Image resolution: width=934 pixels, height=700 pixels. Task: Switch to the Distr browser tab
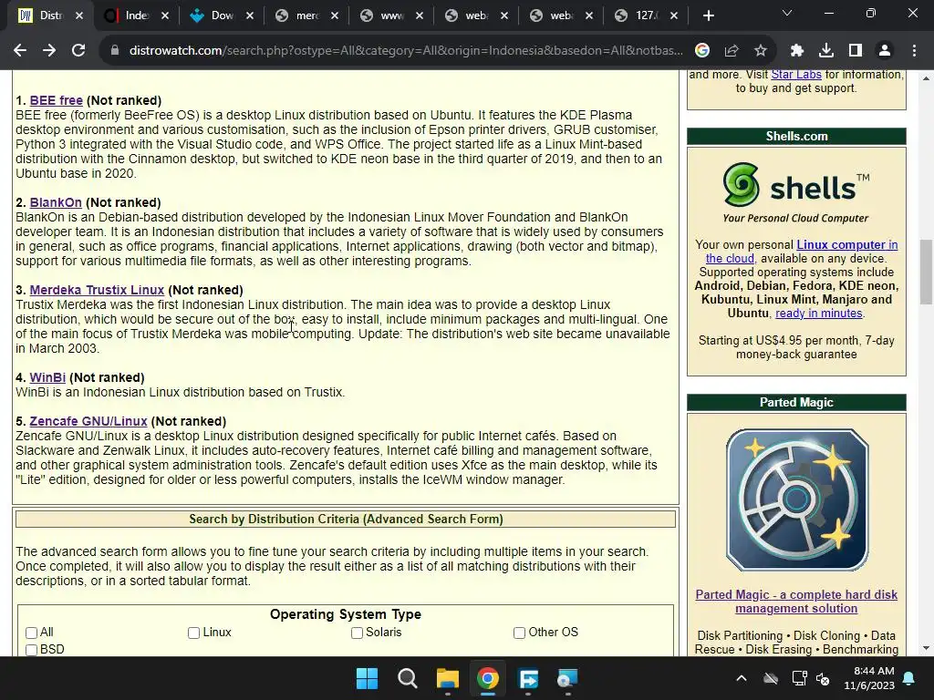pos(49,16)
